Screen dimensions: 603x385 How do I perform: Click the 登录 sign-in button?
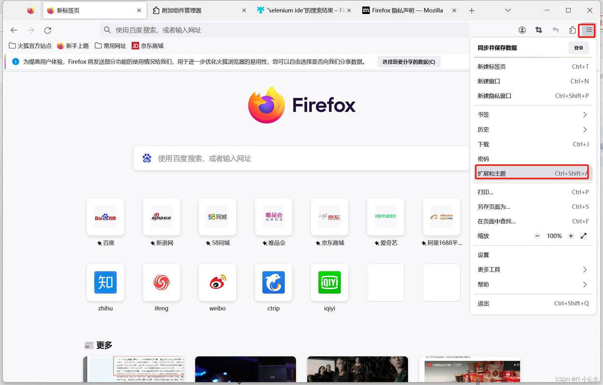point(579,48)
